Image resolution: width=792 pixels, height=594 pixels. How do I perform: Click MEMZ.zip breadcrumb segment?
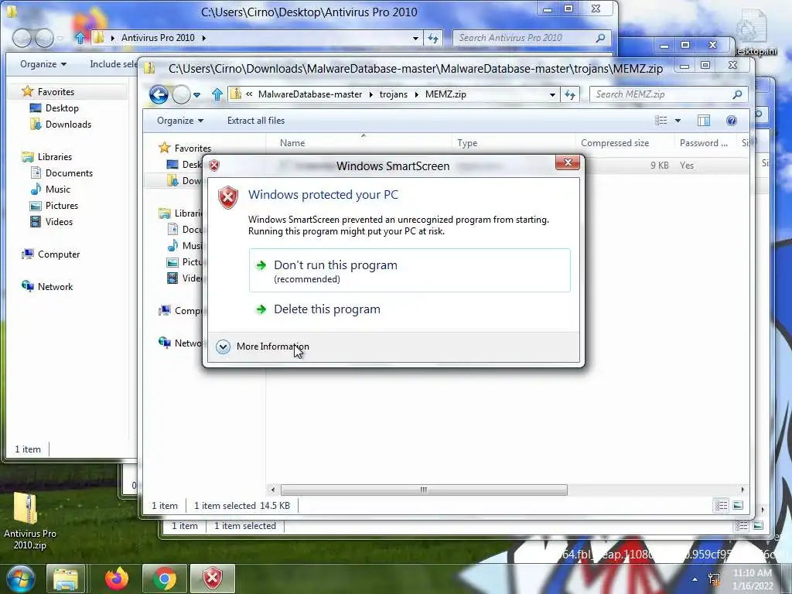pos(445,94)
